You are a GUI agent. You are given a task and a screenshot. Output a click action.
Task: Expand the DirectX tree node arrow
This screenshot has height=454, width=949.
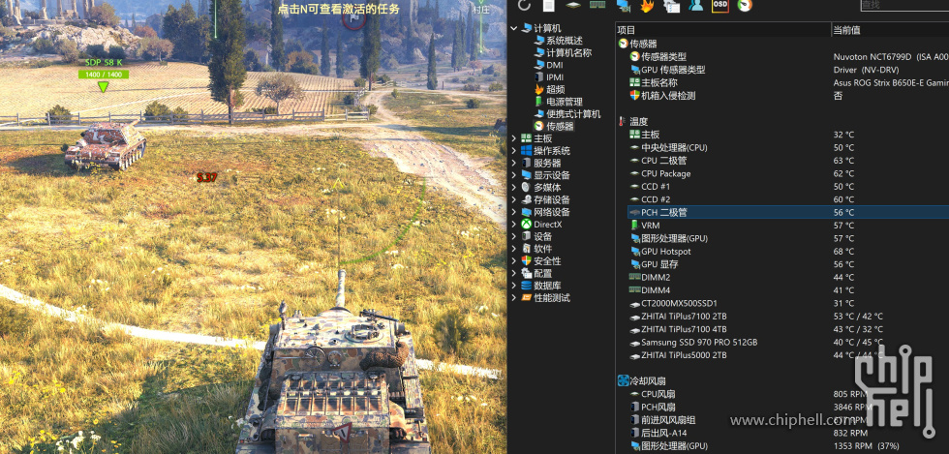point(514,224)
